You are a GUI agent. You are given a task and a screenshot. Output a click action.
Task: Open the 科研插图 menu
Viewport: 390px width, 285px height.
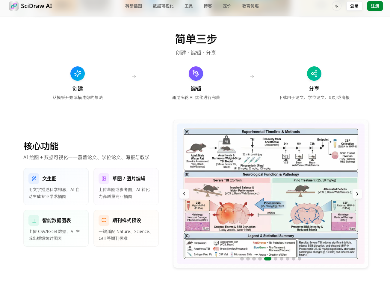click(x=134, y=6)
